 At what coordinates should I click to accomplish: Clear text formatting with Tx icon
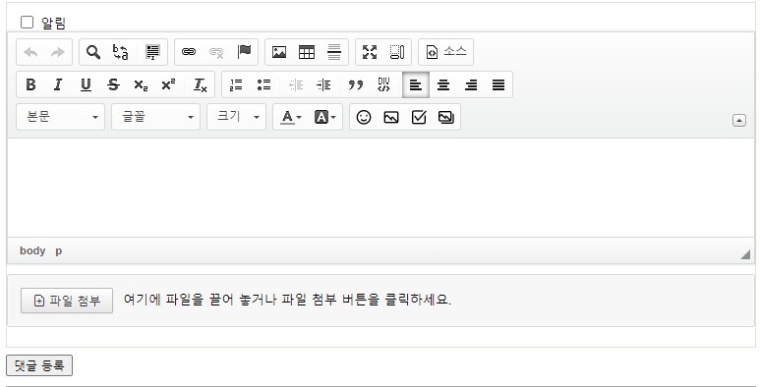(201, 84)
